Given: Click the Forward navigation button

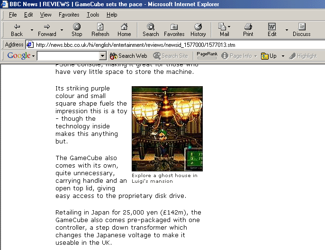Looking at the screenshot, I should pos(47,30).
